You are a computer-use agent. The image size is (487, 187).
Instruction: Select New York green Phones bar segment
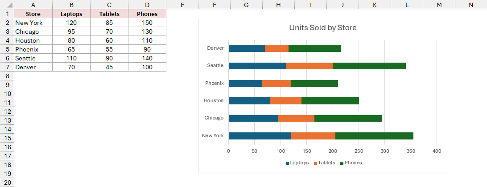(374, 136)
